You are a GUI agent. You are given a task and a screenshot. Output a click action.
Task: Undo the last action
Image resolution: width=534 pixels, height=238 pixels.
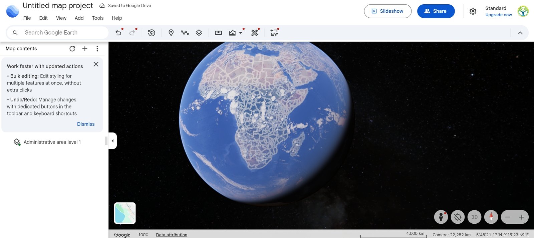coord(118,33)
